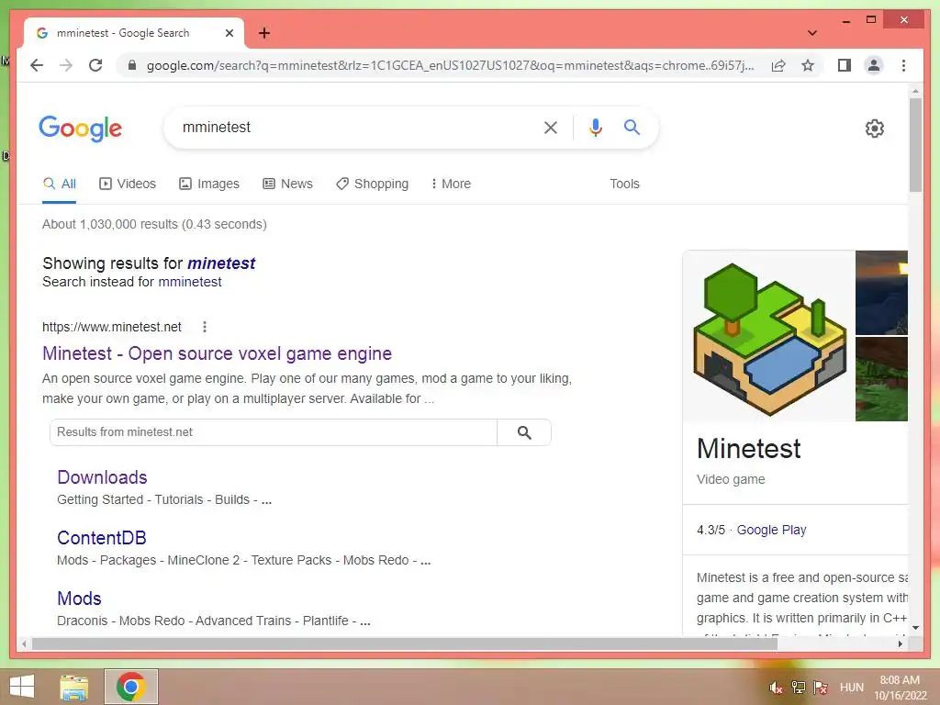The image size is (940, 705).
Task: Open the ContentDB sitelink
Action: click(101, 538)
